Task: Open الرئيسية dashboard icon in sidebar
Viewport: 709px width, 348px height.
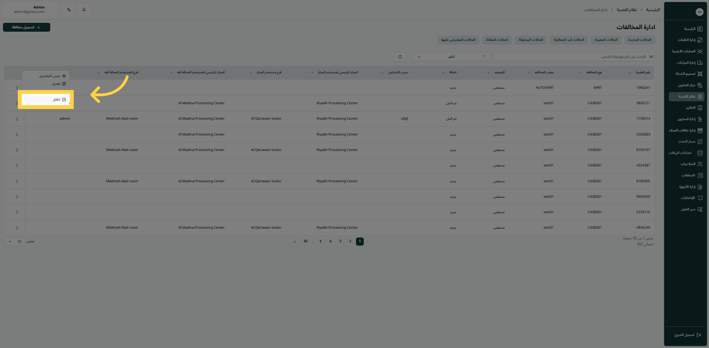Action: [700, 29]
